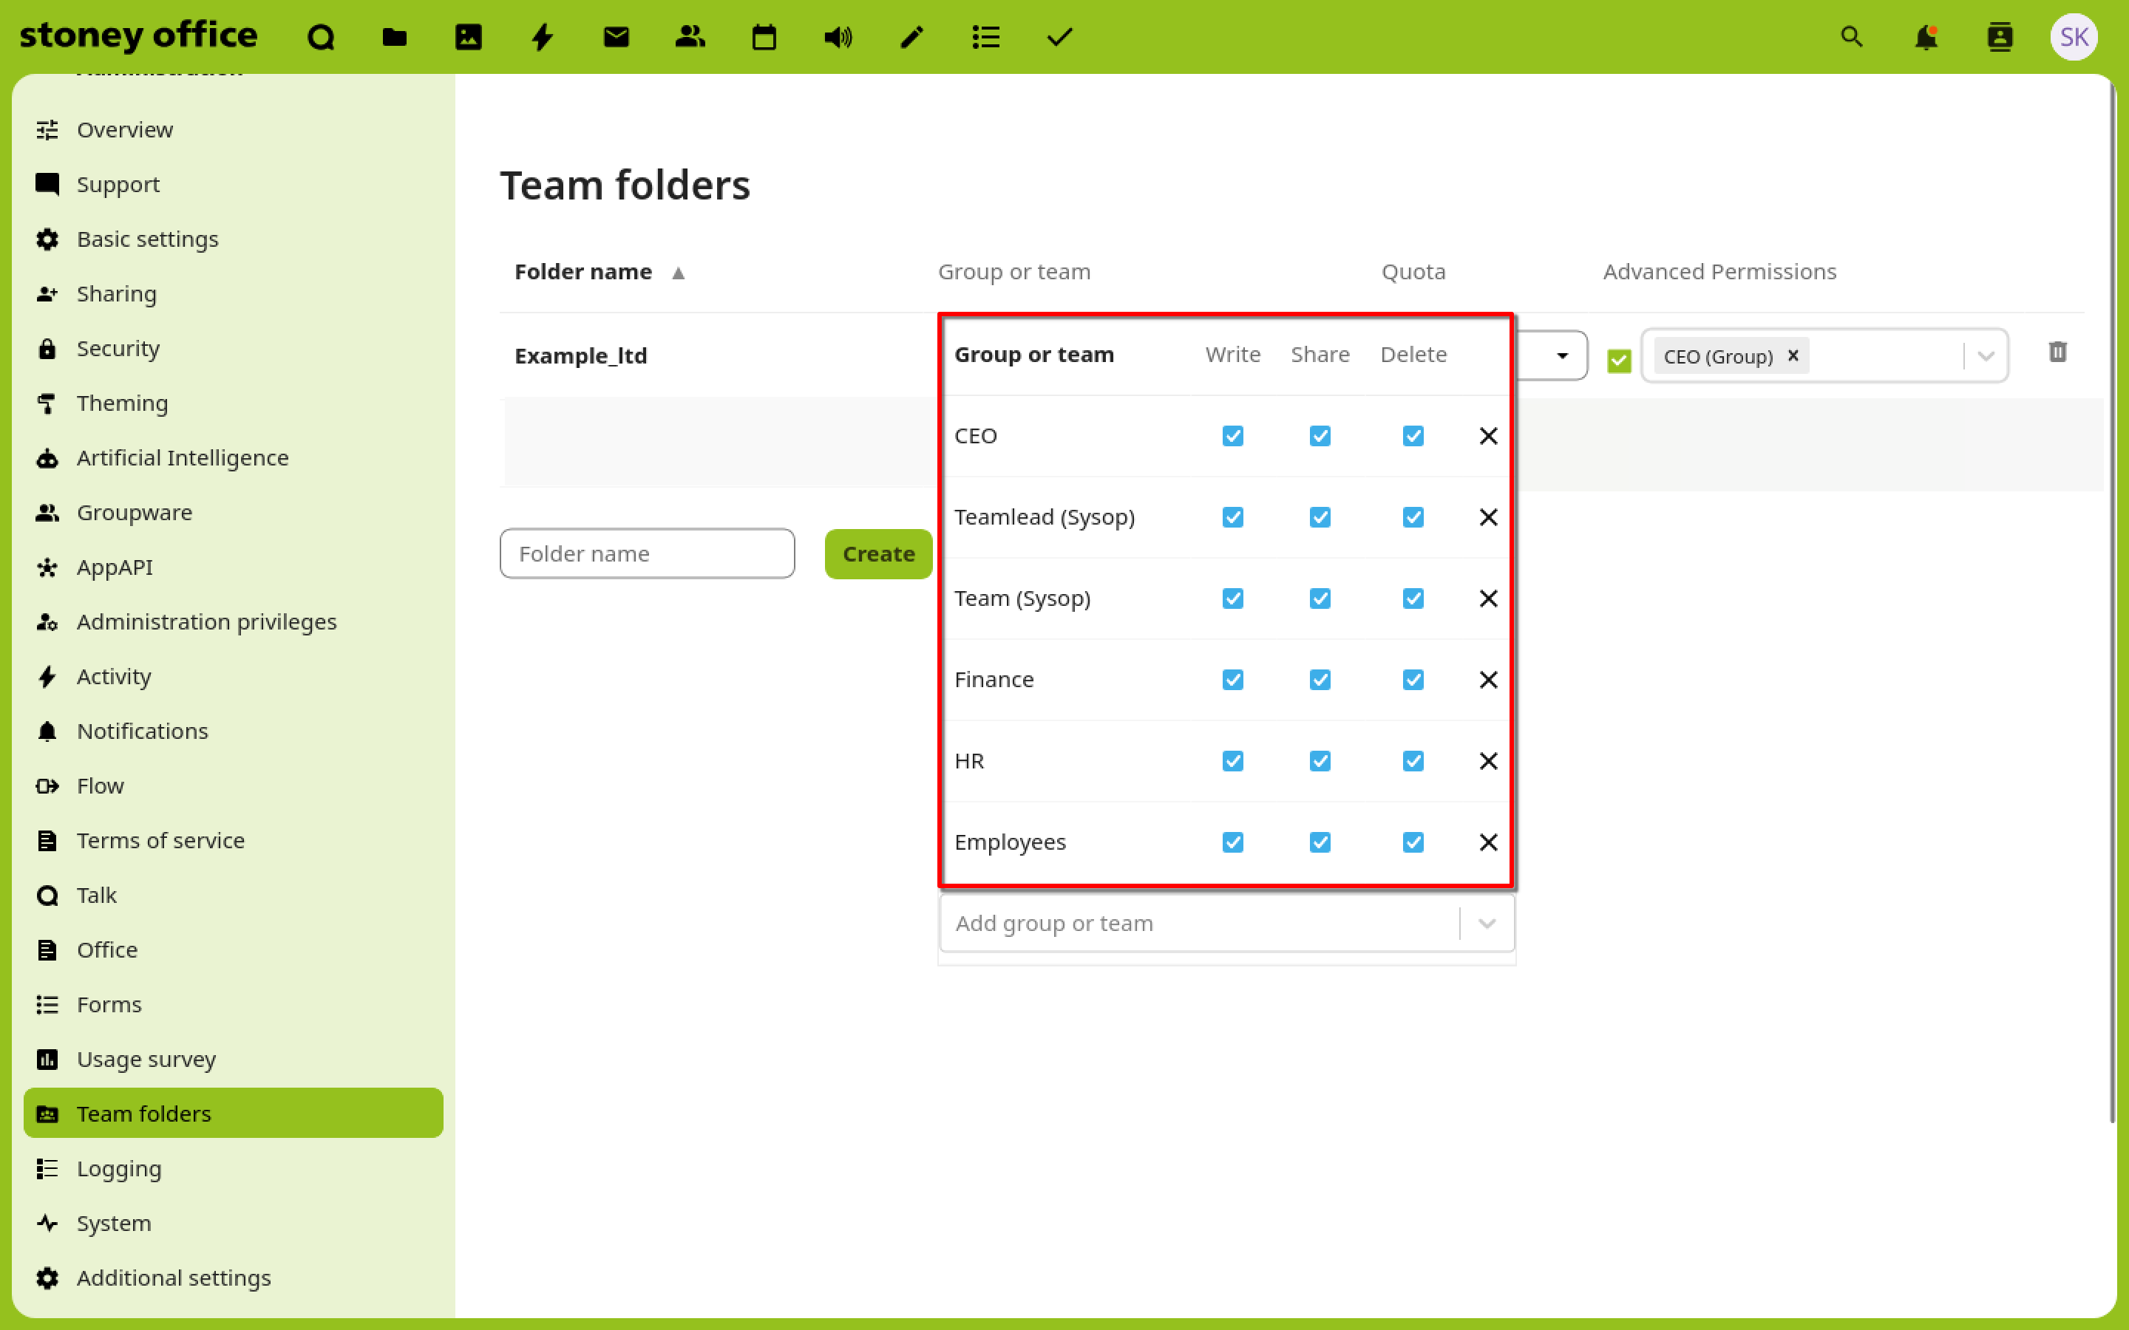2129x1330 pixels.
Task: Open the Photos app icon
Action: [x=468, y=37]
